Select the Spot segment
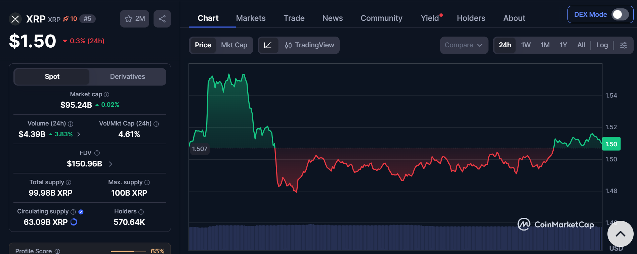Screen dimensions: 637x254 coord(52,77)
